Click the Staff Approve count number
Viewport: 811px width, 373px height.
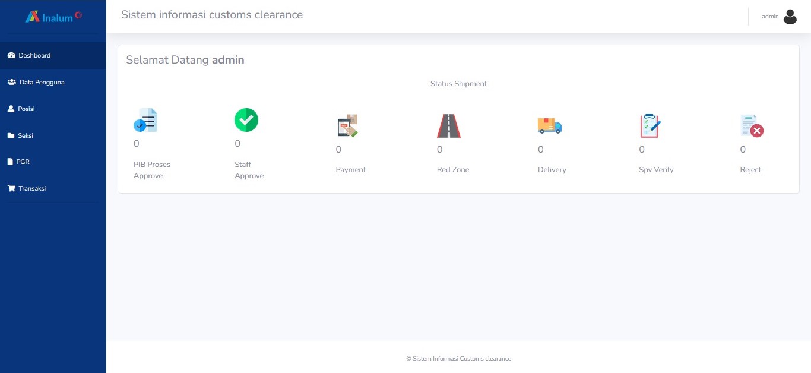click(237, 144)
